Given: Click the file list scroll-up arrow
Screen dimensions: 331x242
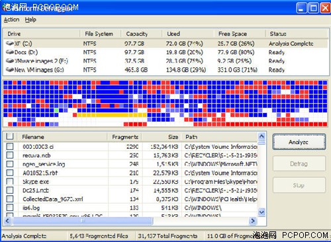Looking at the screenshot, I should [261, 136].
